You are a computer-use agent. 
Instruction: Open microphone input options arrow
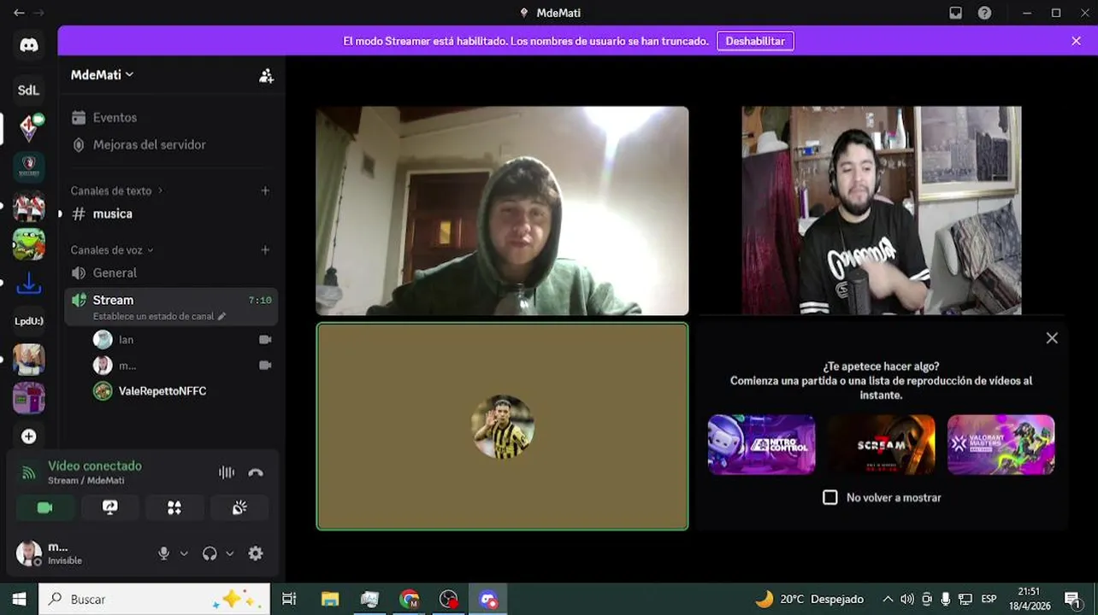point(184,553)
